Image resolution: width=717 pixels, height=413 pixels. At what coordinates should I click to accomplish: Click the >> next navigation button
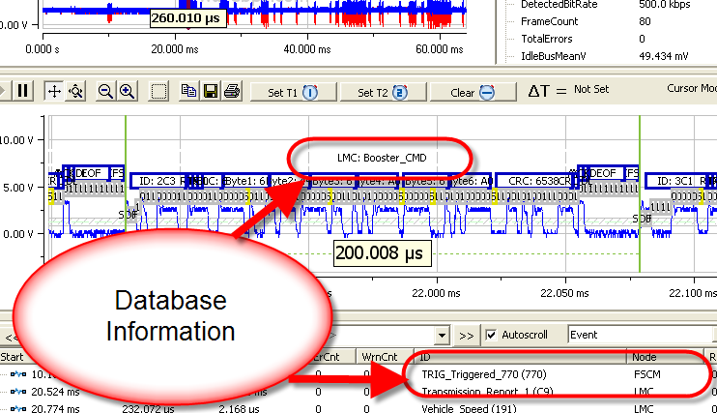467,336
